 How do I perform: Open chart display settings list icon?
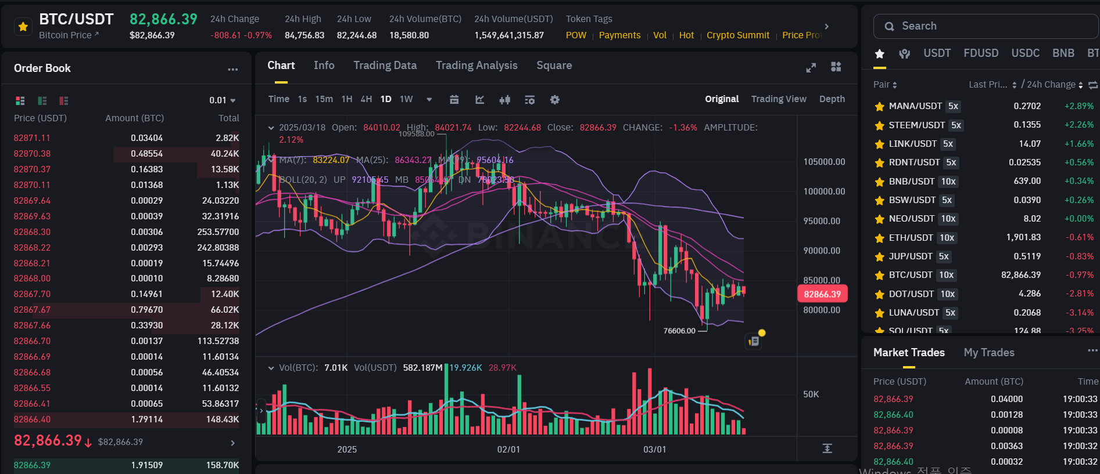[x=529, y=100]
